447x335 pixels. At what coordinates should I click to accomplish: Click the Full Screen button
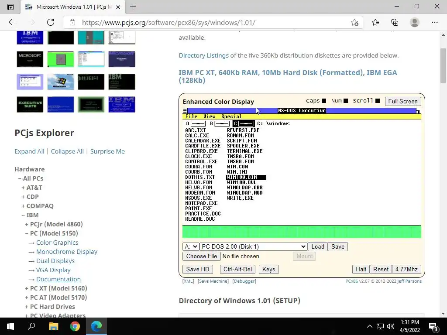[x=402, y=101]
